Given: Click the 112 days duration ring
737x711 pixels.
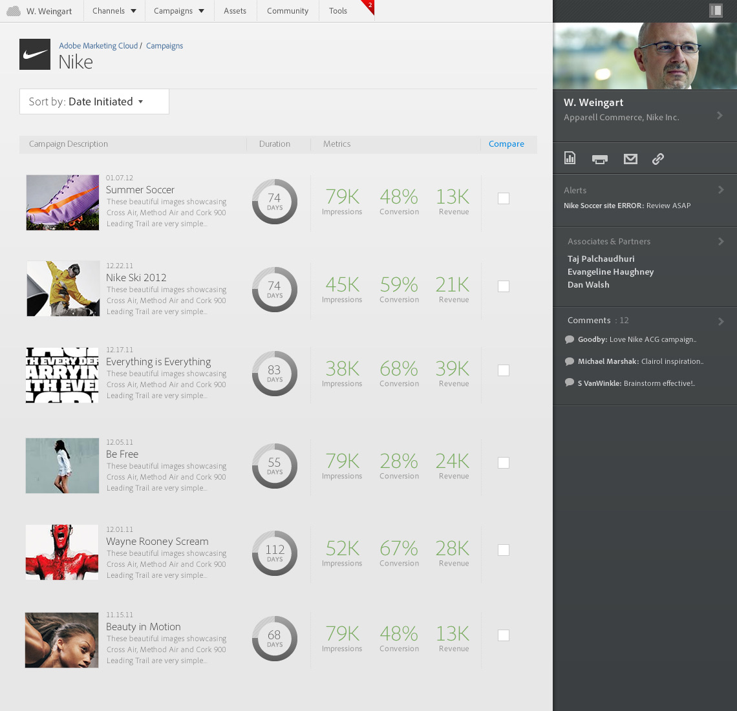Looking at the screenshot, I should tap(275, 553).
